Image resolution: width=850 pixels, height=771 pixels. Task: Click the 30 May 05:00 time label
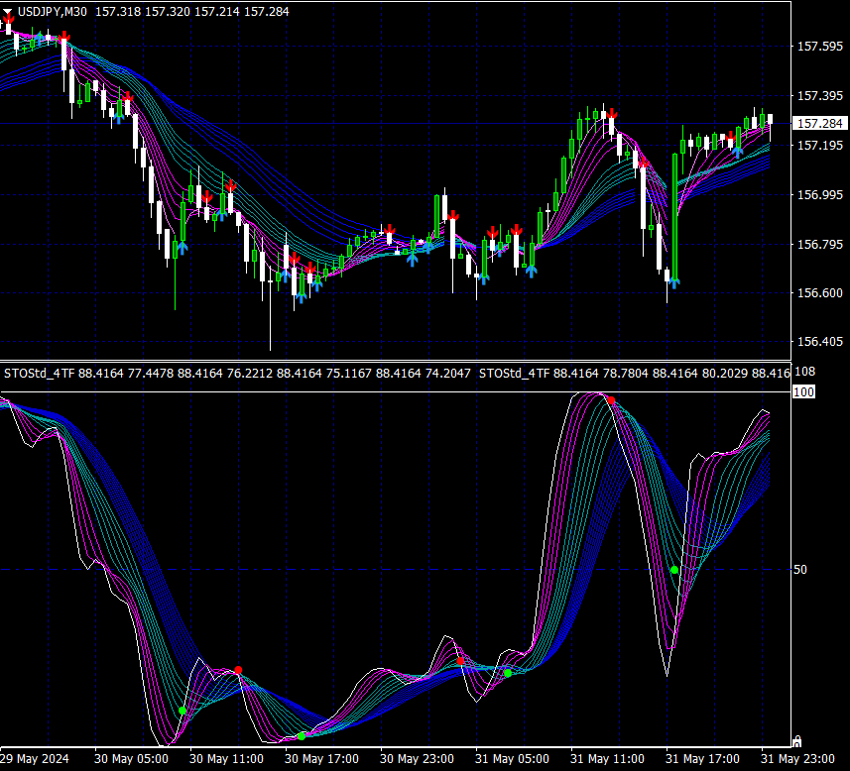tap(131, 758)
